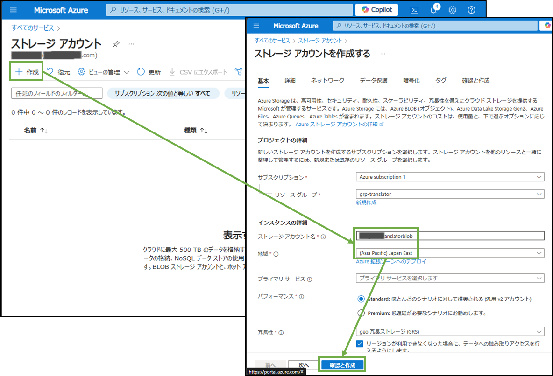Click 確認と作成 blue button

[x=342, y=365]
